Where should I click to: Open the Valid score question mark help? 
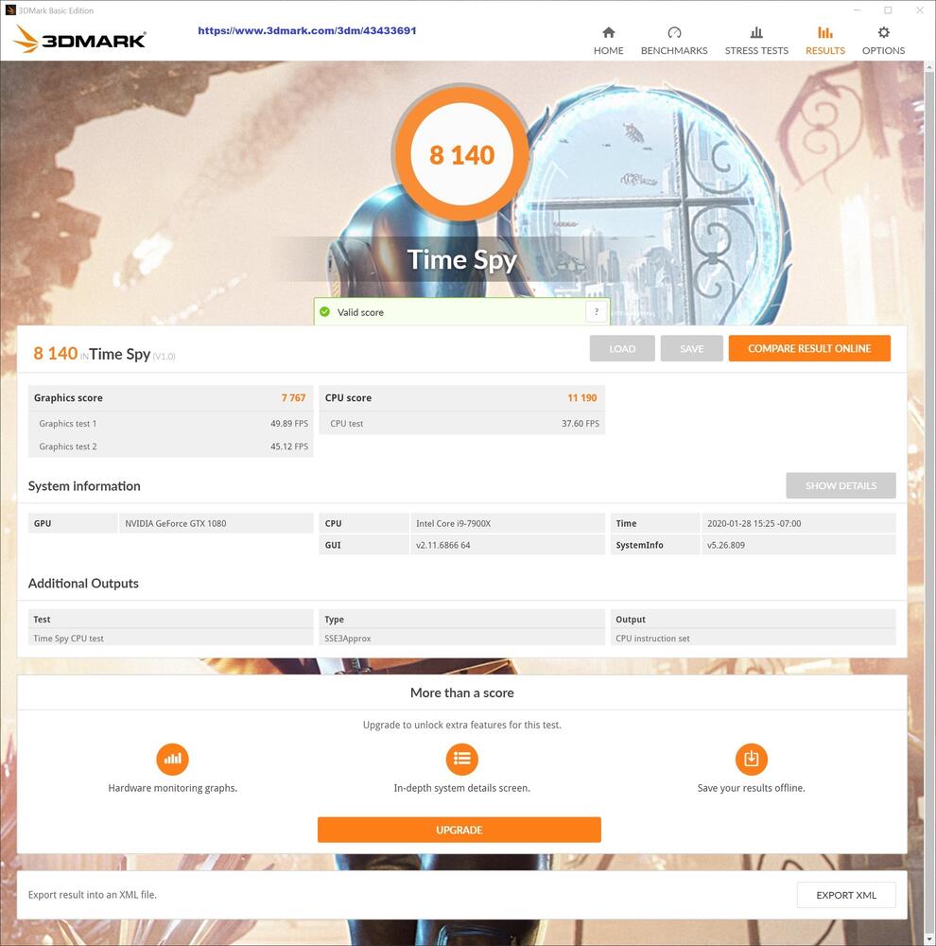click(597, 312)
